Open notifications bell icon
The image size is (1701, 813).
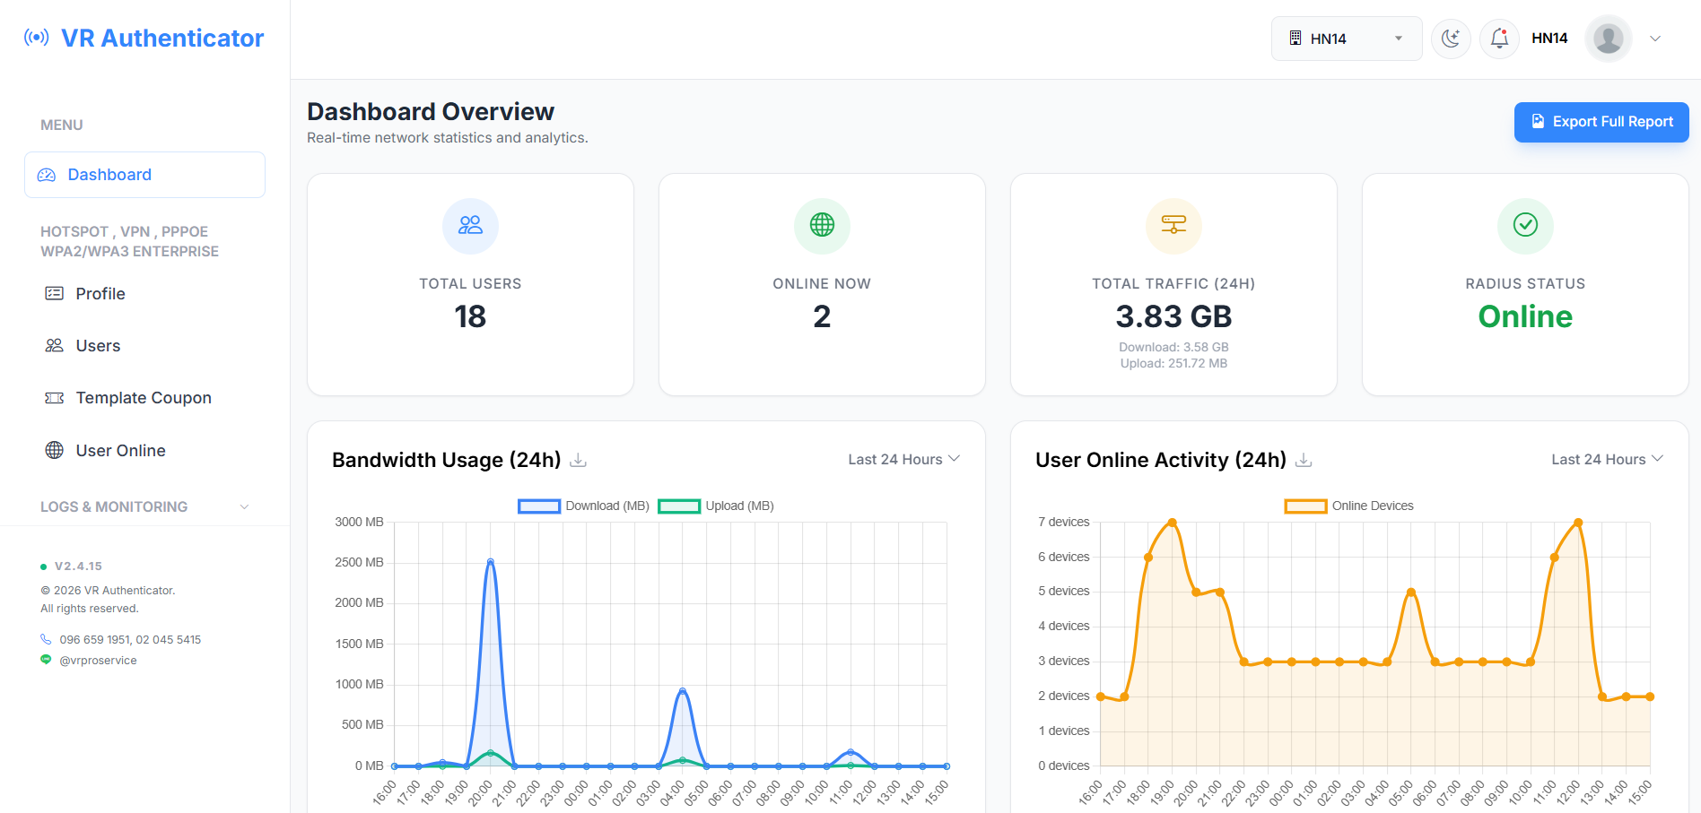[x=1498, y=39]
